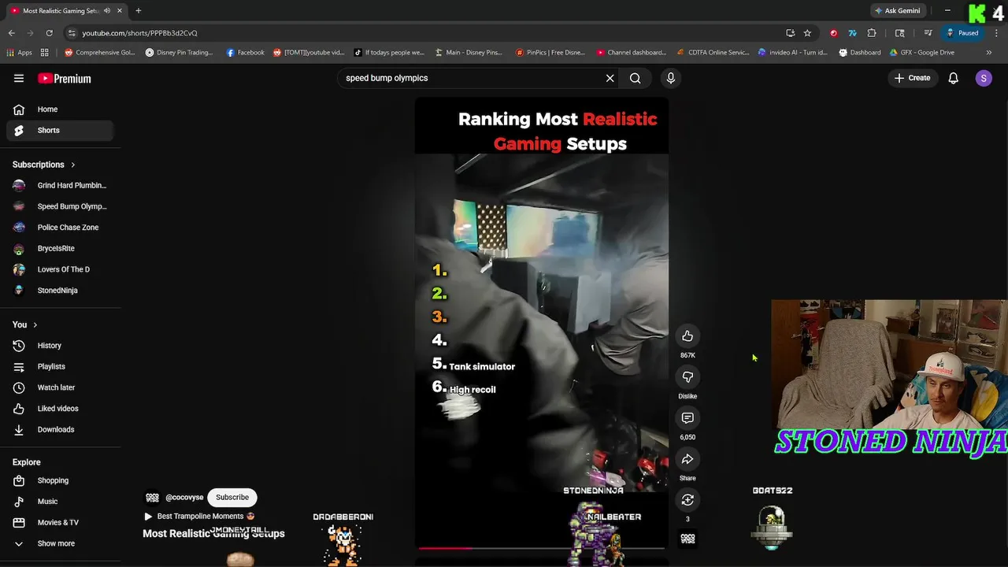The image size is (1008, 567).
Task: Open the blue TV extension icon
Action: coord(852,33)
